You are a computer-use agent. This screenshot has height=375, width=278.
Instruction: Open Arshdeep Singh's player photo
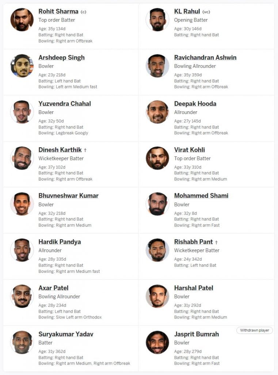(x=22, y=66)
